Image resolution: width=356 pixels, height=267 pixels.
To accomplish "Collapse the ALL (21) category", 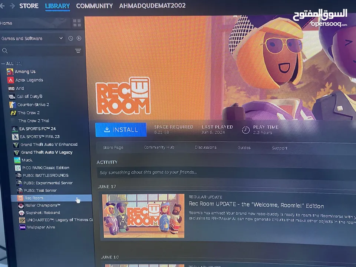I will (3, 64).
